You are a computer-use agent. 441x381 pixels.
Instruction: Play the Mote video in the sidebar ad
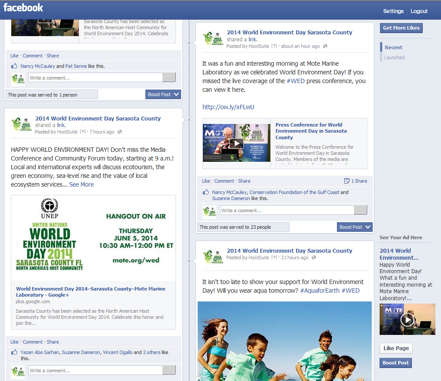pos(407,319)
